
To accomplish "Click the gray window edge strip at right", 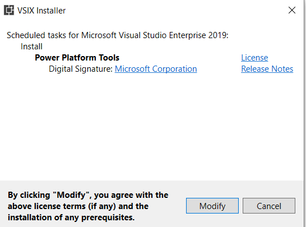I will point(304,113).
